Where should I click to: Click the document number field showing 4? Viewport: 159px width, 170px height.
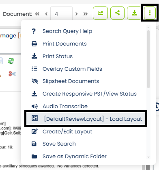coord(61,14)
